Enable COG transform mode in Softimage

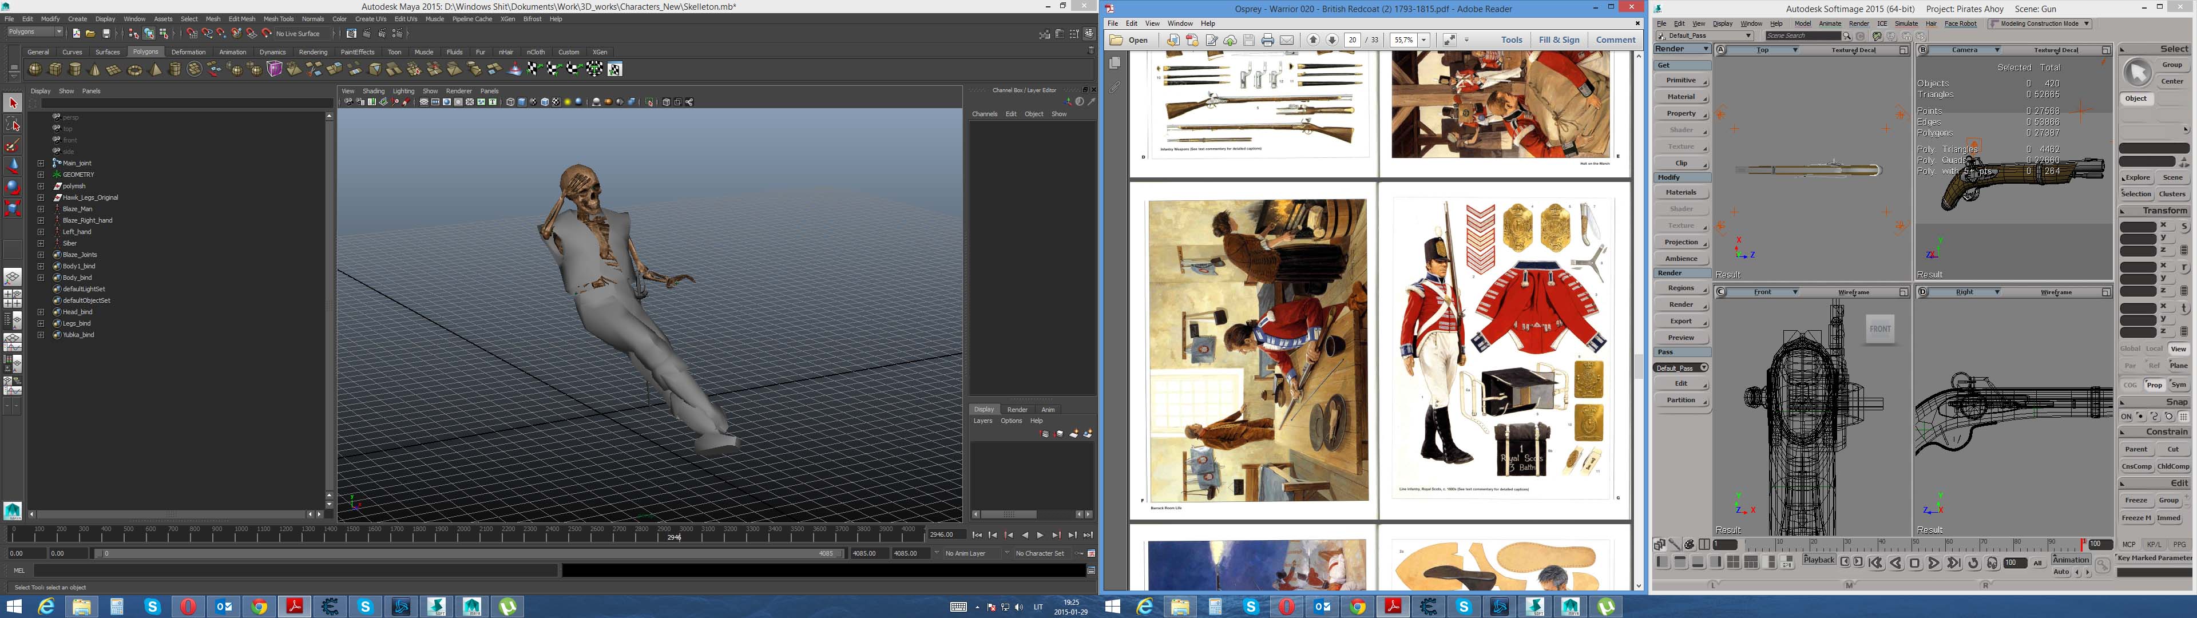[x=2131, y=386]
